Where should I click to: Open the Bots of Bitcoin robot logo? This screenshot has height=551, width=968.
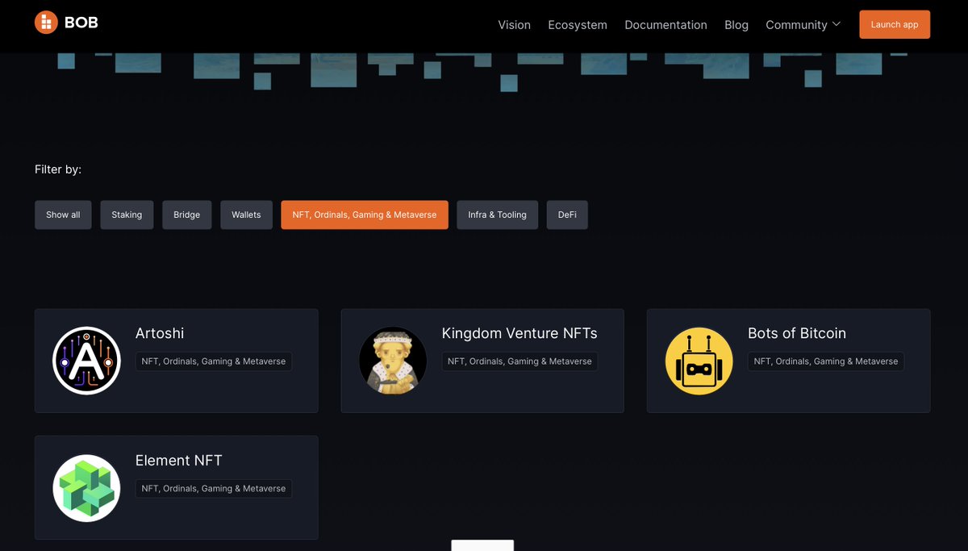click(x=699, y=361)
